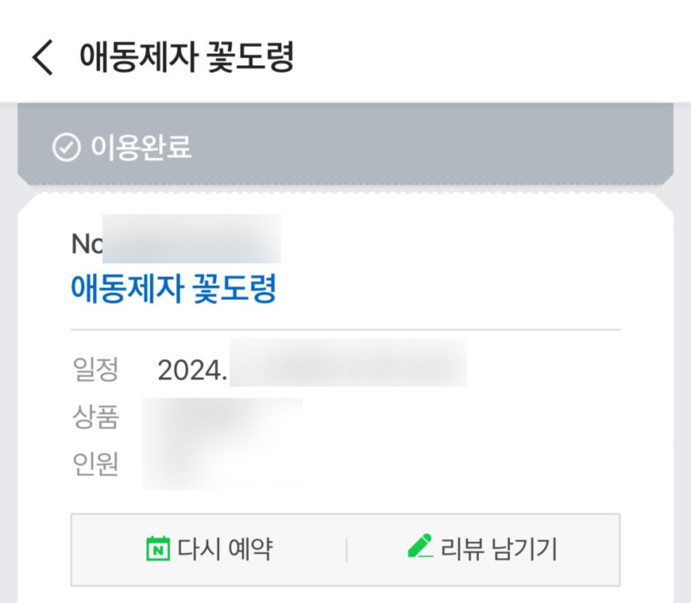
Task: Click the 인원 label
Action: point(95,463)
